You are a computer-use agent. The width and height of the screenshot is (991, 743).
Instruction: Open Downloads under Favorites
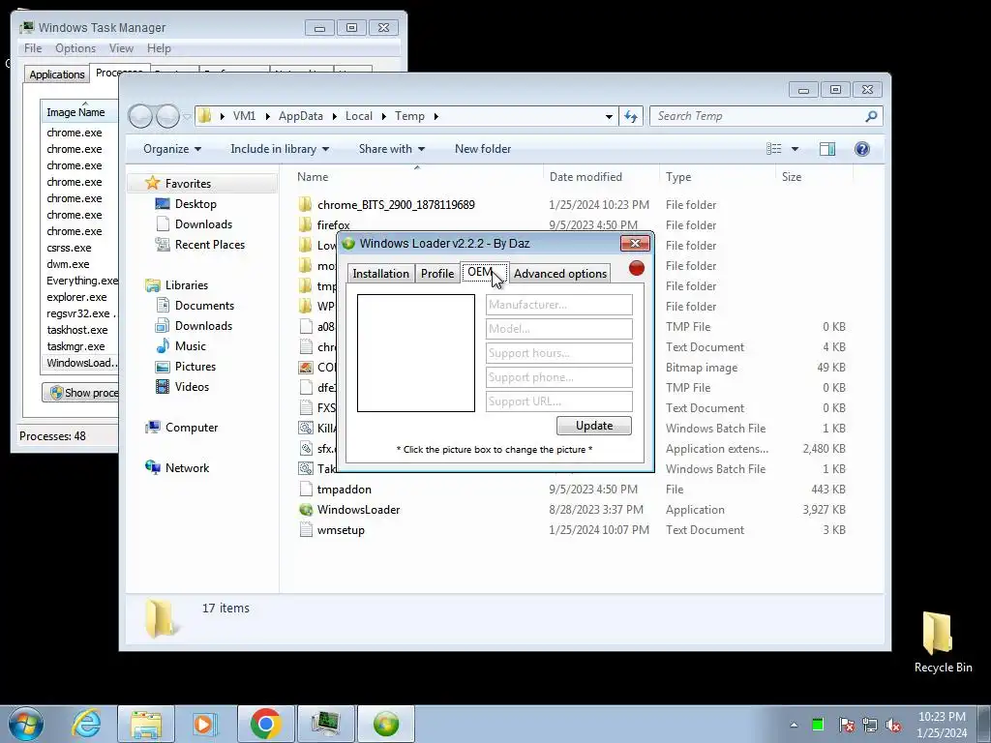point(203,224)
